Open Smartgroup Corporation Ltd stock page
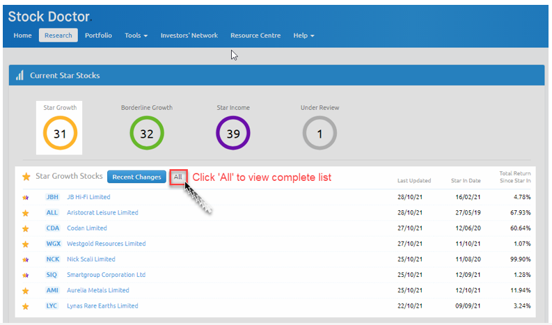 106,275
